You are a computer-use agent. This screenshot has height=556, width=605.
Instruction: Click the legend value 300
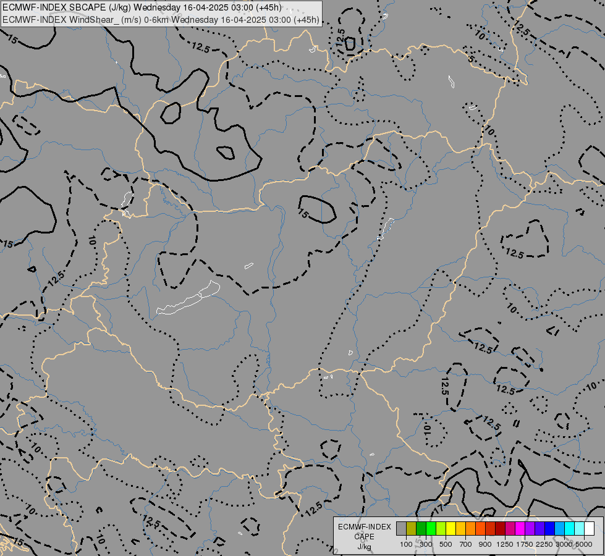click(426, 544)
